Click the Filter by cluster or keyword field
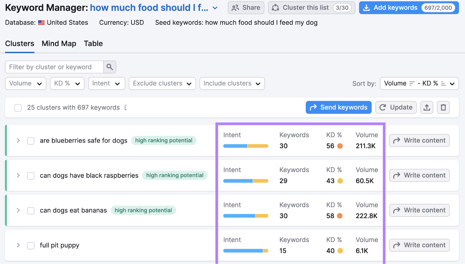 point(54,67)
